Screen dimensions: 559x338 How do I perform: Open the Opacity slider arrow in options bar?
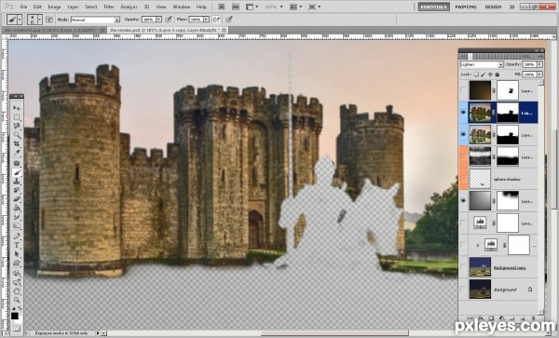158,20
